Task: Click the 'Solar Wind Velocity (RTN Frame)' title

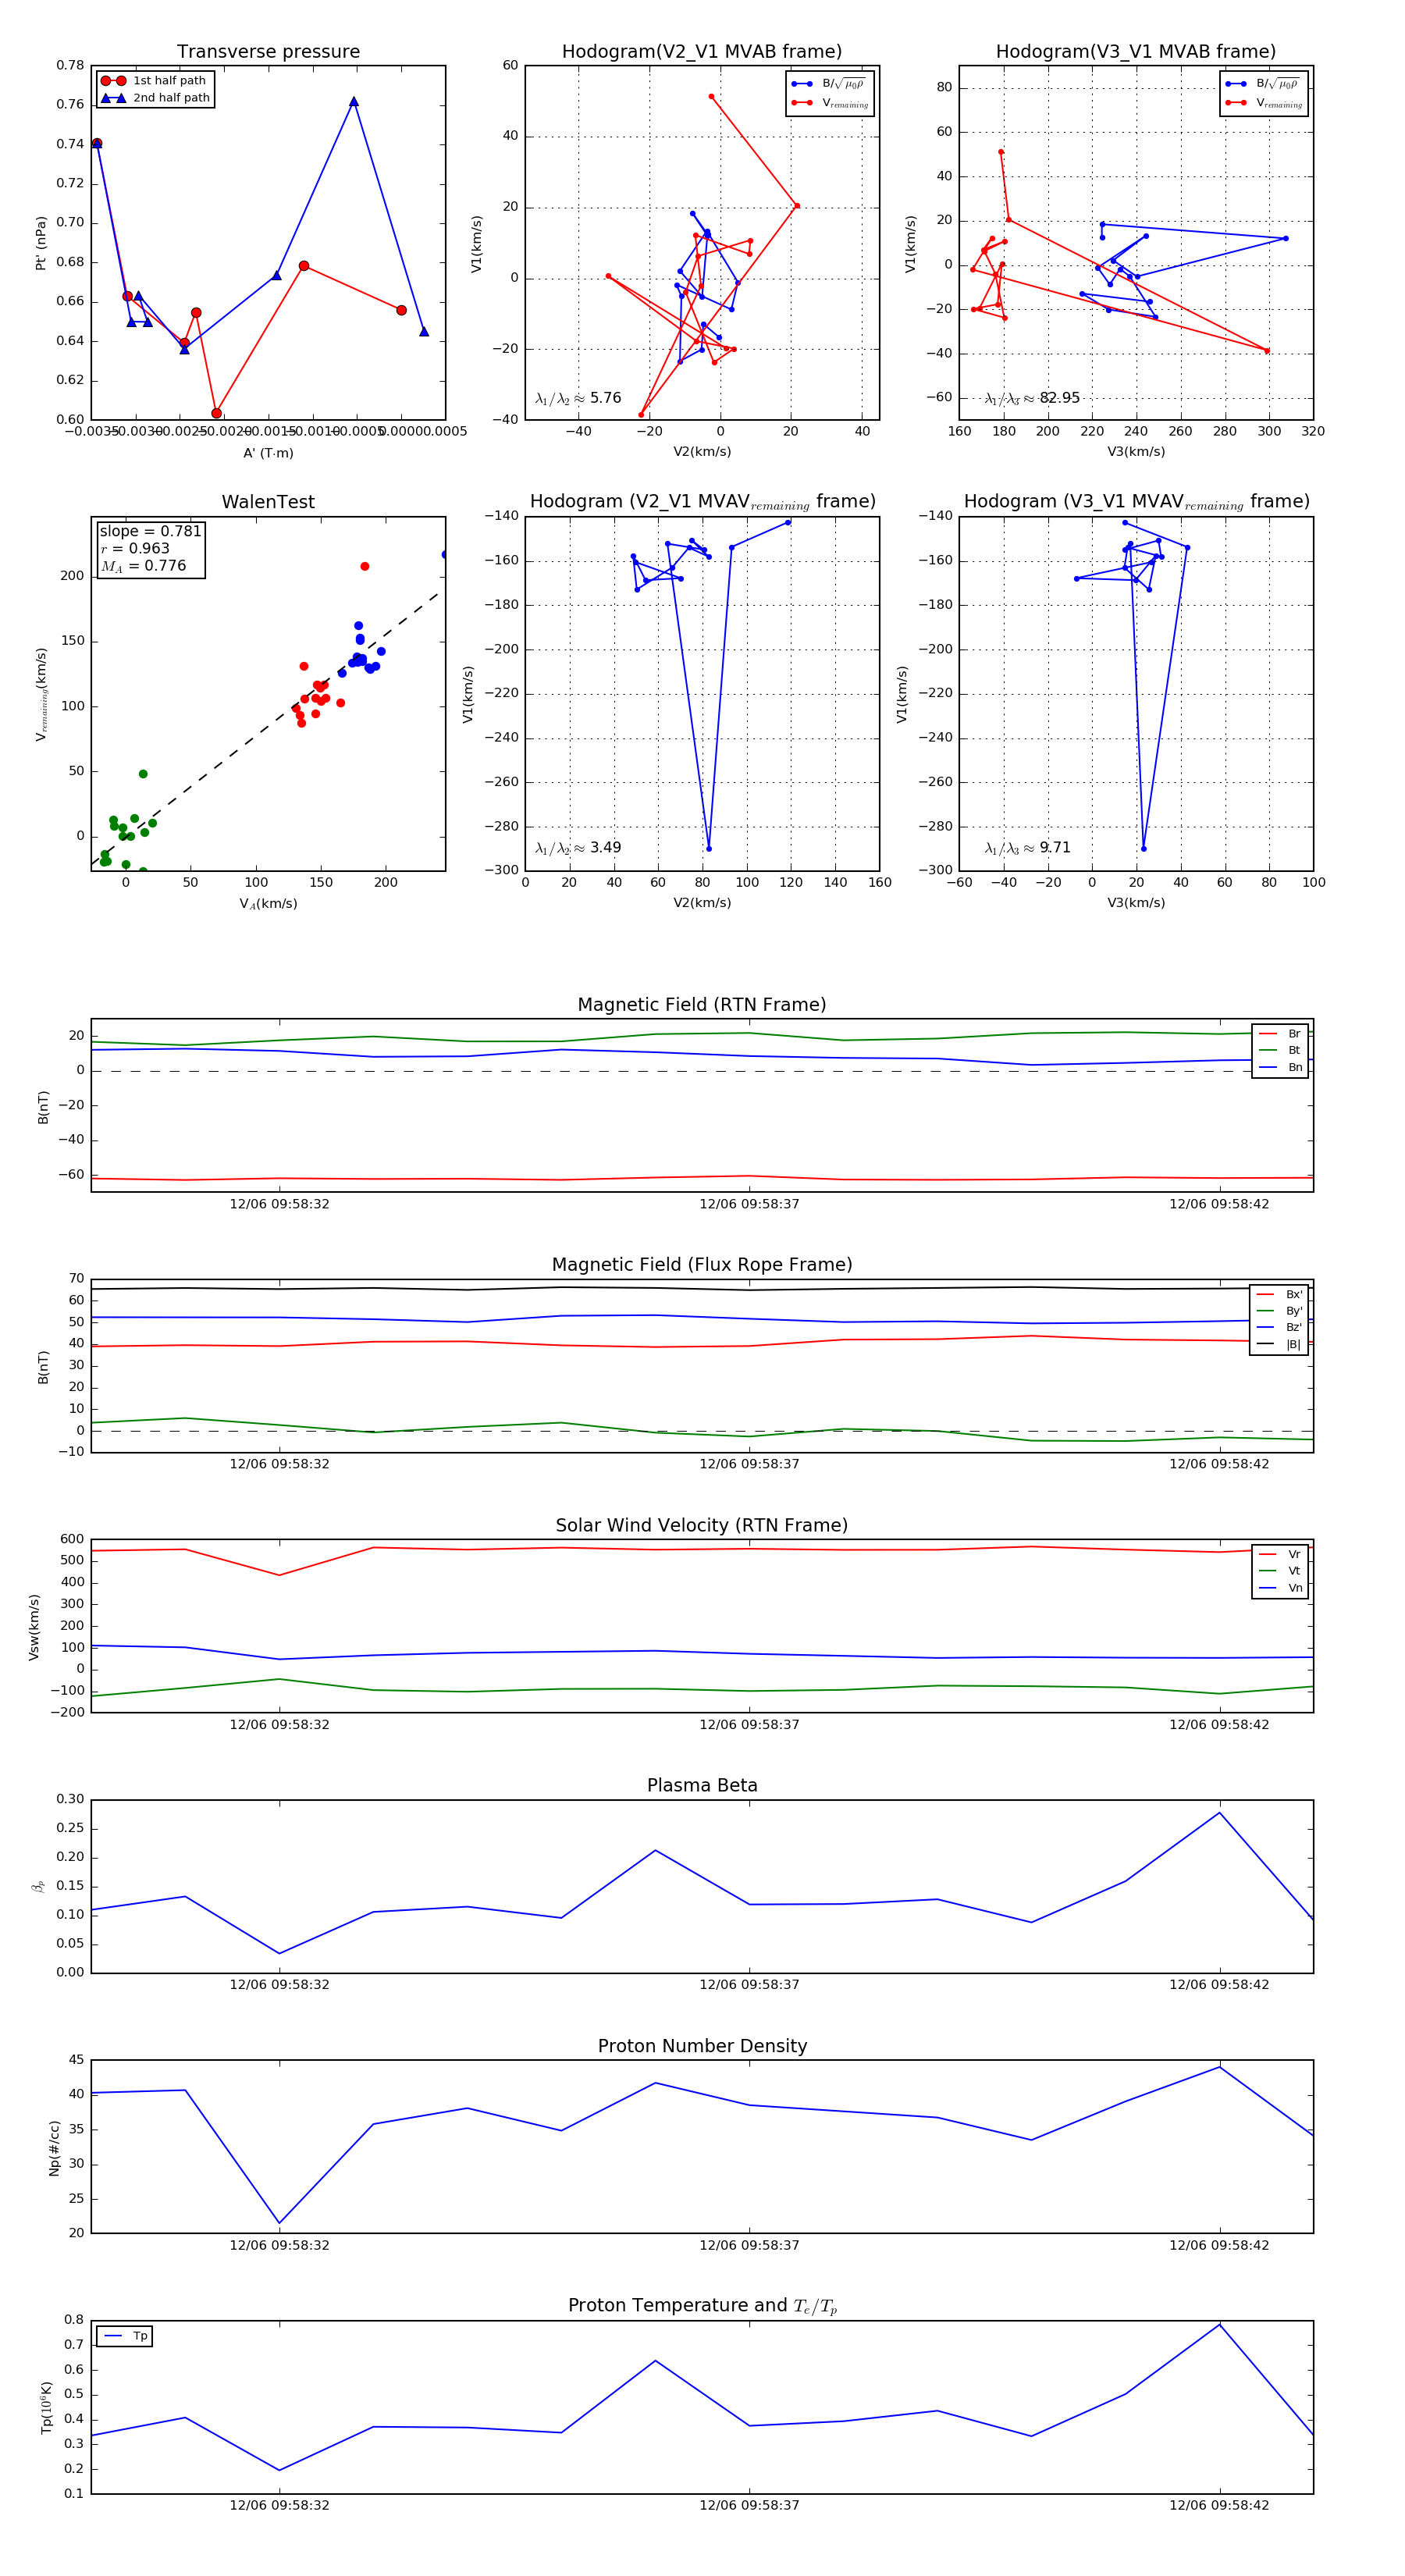Action: pyautogui.click(x=702, y=1525)
